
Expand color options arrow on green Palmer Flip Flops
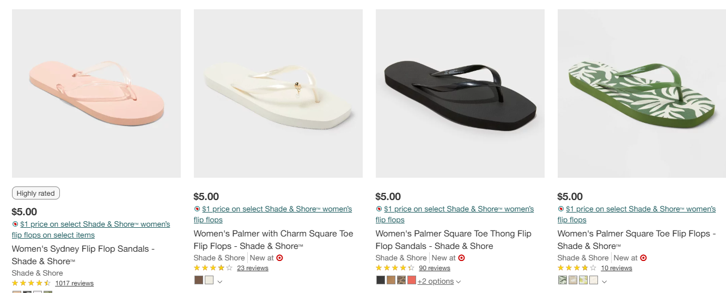click(604, 282)
